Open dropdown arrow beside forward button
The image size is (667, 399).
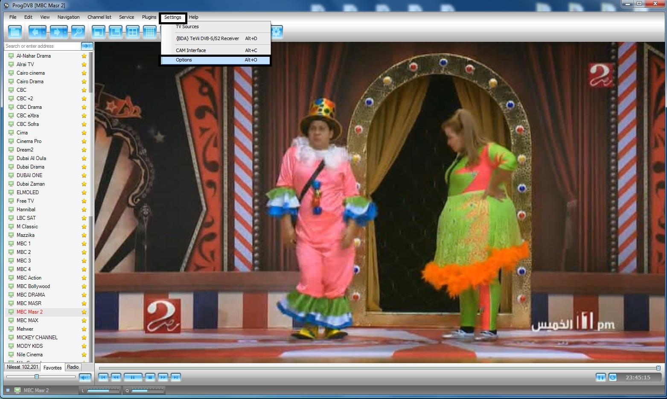(x=65, y=32)
